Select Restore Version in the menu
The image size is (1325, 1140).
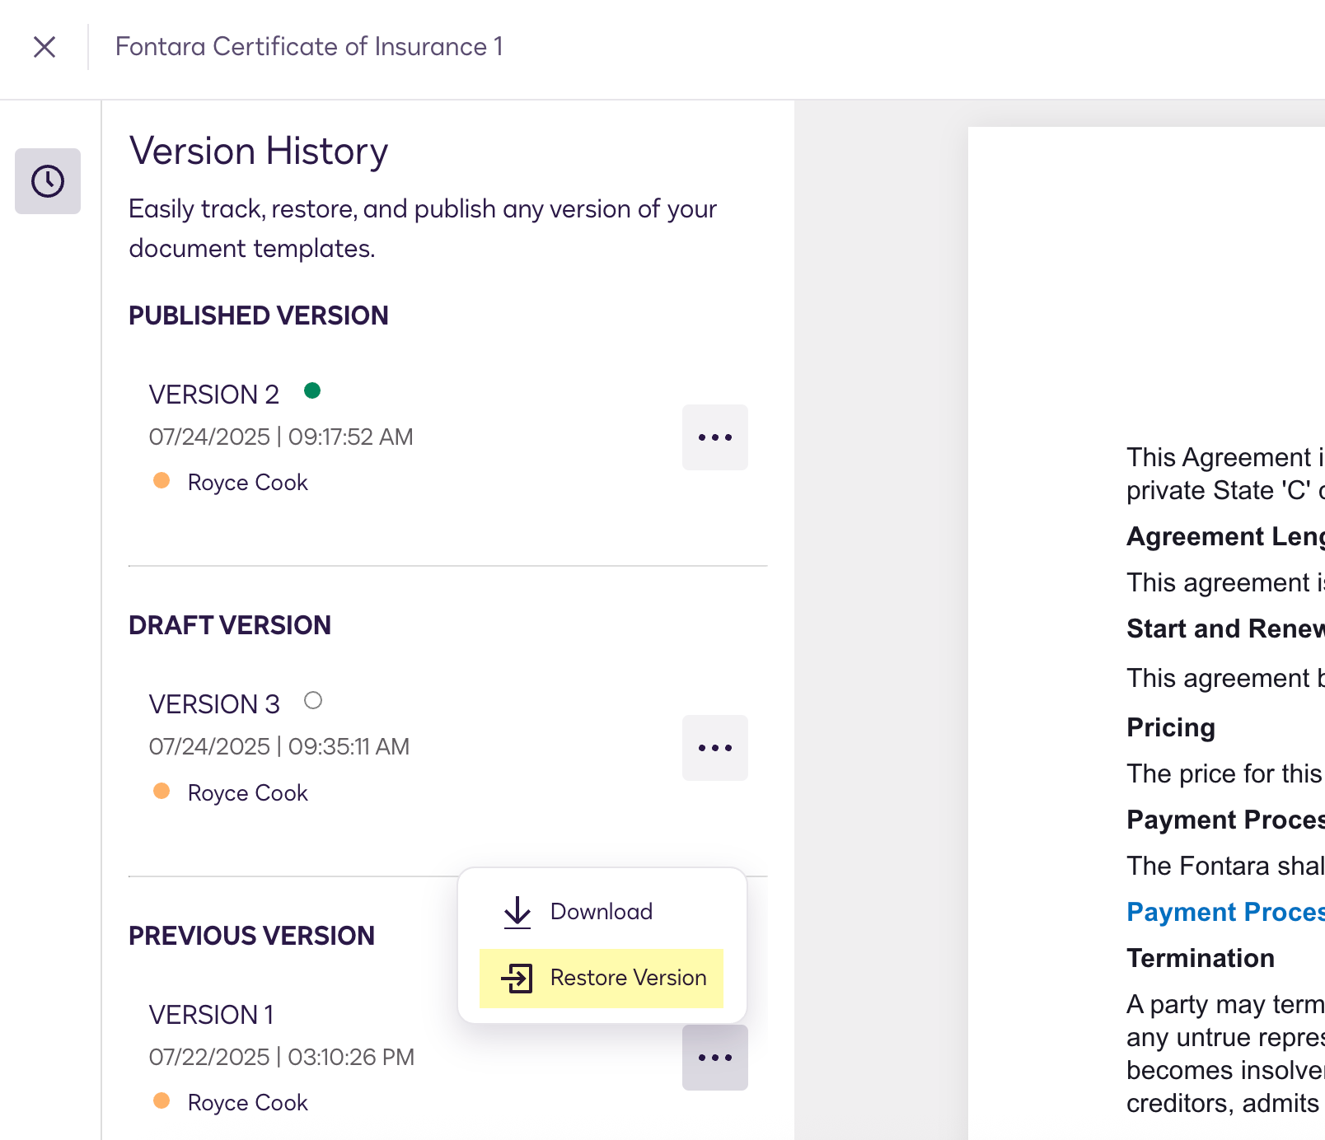[x=627, y=978]
